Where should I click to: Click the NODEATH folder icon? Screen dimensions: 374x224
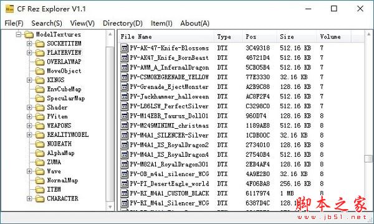(40, 144)
